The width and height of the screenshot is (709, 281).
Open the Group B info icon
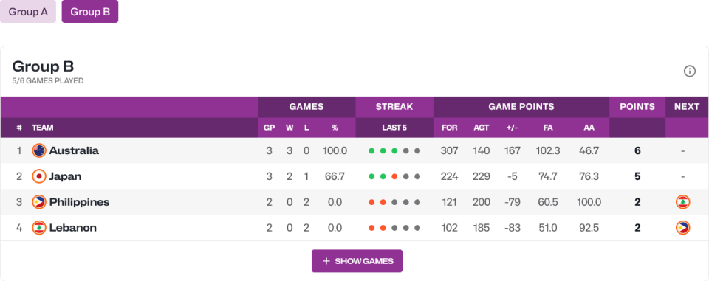(x=689, y=72)
